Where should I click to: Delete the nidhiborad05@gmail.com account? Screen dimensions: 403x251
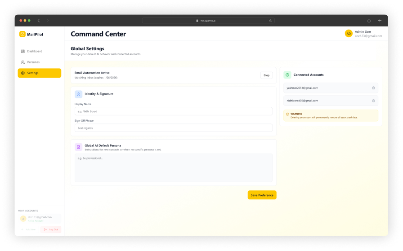pyautogui.click(x=373, y=101)
